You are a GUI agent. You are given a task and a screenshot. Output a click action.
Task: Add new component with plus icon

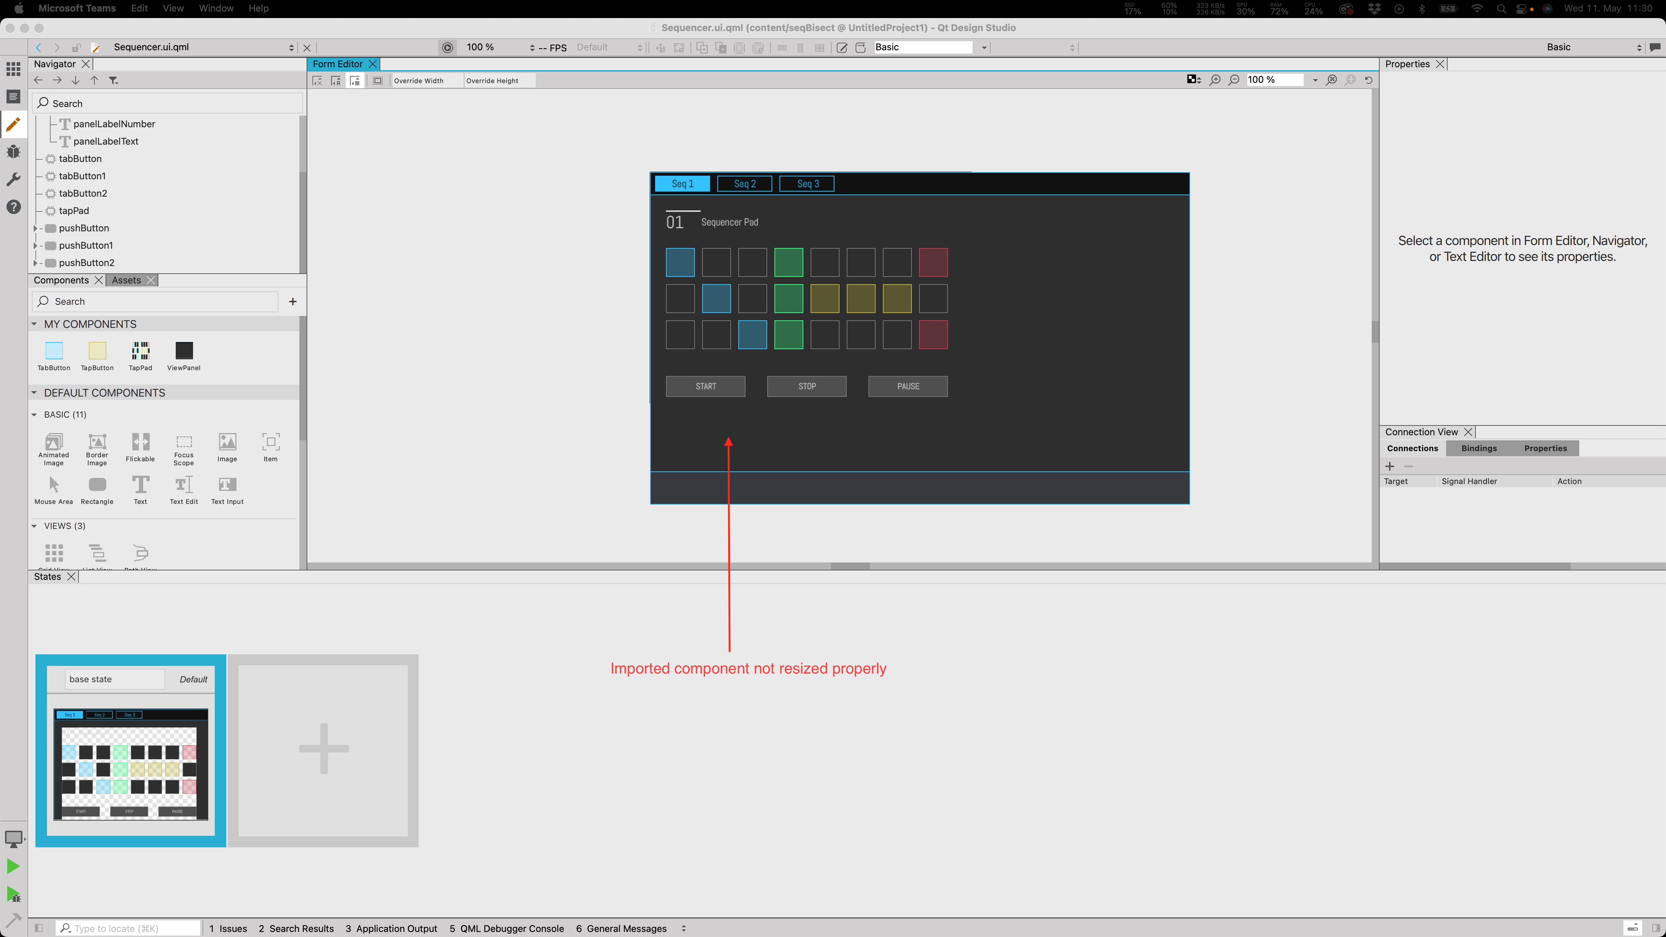pyautogui.click(x=292, y=301)
